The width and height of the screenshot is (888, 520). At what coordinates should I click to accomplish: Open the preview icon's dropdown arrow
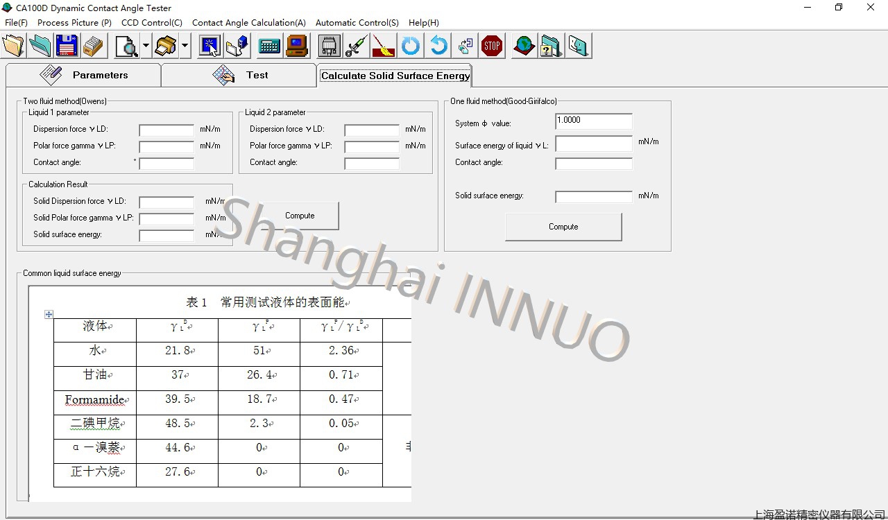[x=146, y=45]
